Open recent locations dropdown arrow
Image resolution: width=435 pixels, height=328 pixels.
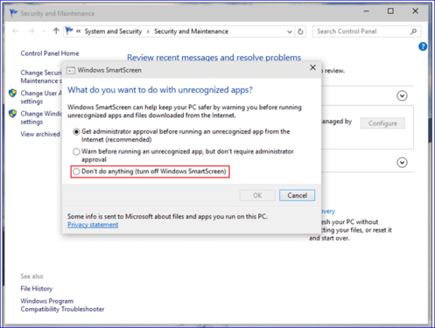[44, 31]
